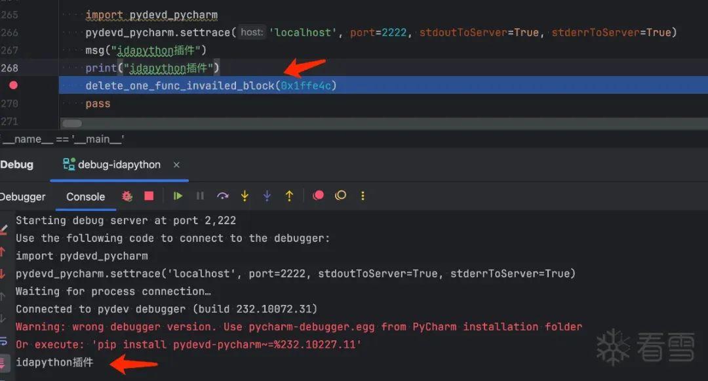The width and height of the screenshot is (708, 381).
Task: Toggle Soft-Wrap in the console gutter
Action: point(5,341)
